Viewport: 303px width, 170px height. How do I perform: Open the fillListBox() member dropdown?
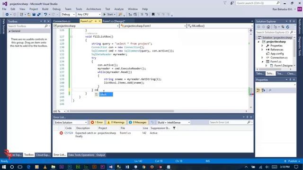pos(220,26)
